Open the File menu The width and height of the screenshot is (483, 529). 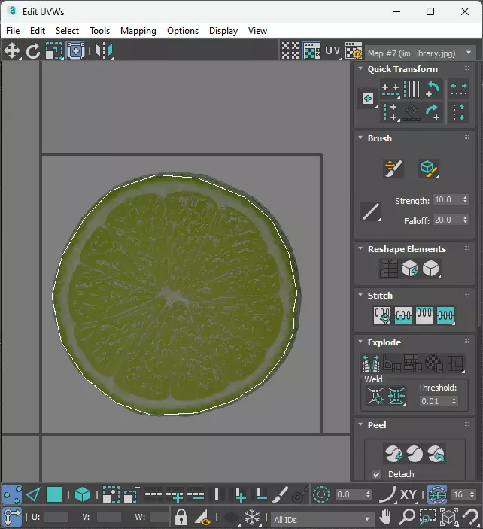click(13, 31)
